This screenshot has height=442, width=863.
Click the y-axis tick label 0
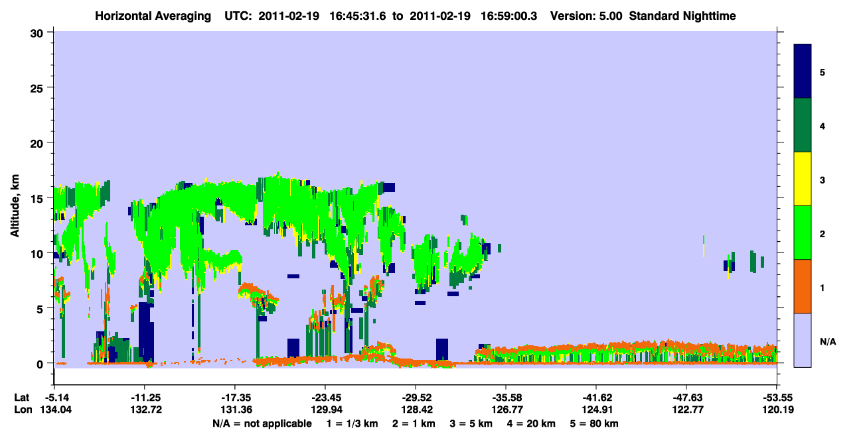pyautogui.click(x=42, y=363)
